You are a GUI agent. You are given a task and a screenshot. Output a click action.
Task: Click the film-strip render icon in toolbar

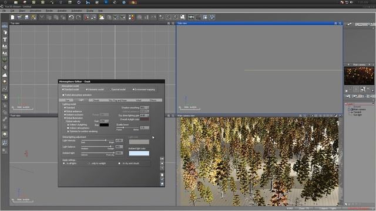[x=191, y=17]
